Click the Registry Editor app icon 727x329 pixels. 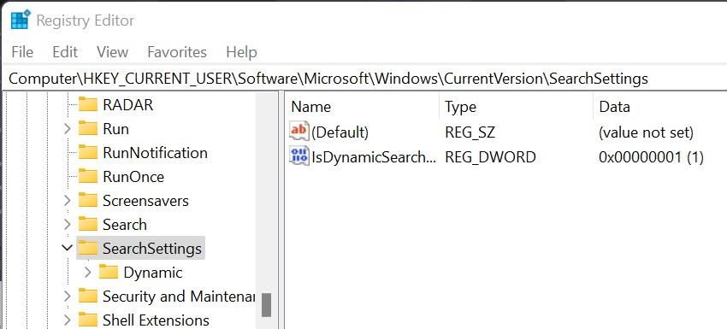pyautogui.click(x=21, y=20)
